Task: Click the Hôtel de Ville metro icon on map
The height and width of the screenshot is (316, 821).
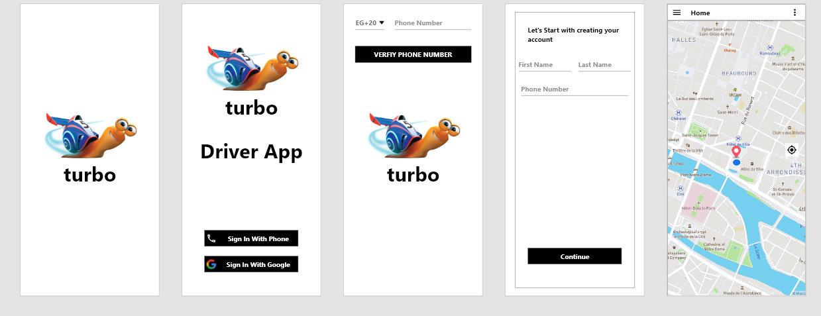Action: [738, 139]
